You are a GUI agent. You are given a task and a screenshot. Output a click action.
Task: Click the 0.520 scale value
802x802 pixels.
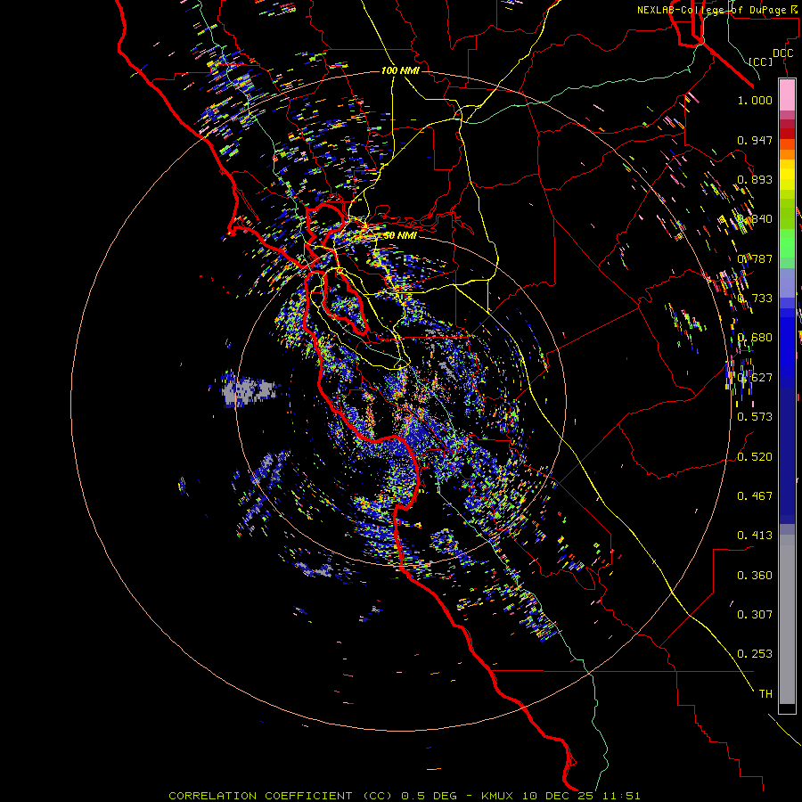[755, 457]
